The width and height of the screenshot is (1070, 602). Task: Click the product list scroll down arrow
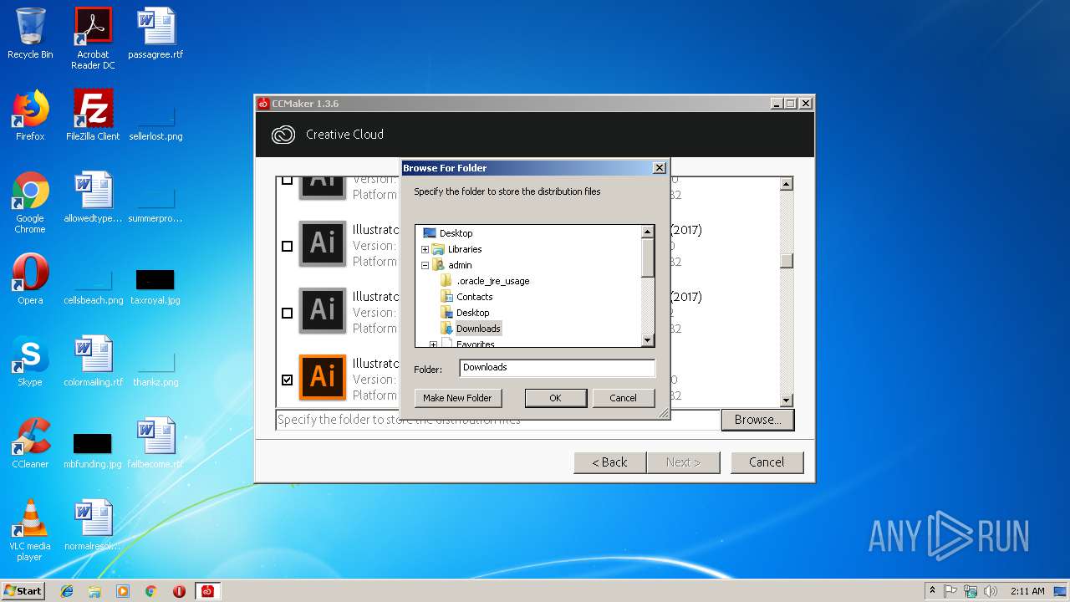point(786,400)
